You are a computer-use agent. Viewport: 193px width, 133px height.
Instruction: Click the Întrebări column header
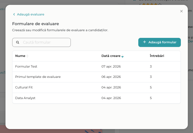coord(157,56)
